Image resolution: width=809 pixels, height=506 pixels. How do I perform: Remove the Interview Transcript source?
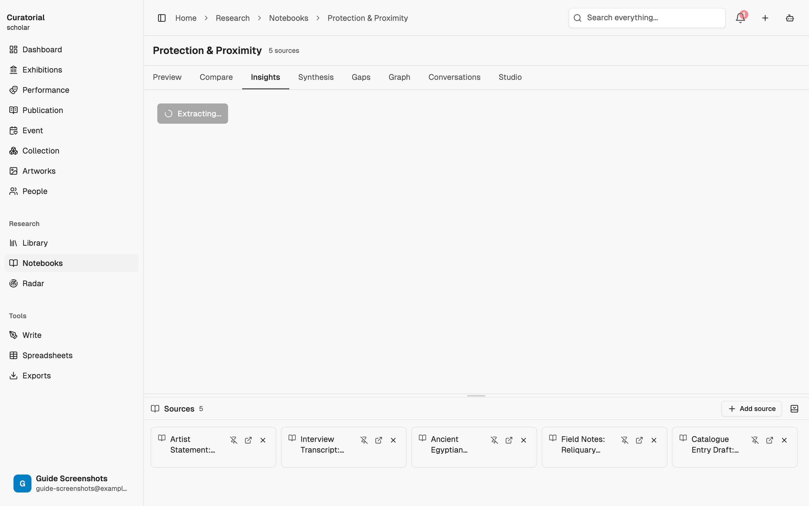click(394, 440)
